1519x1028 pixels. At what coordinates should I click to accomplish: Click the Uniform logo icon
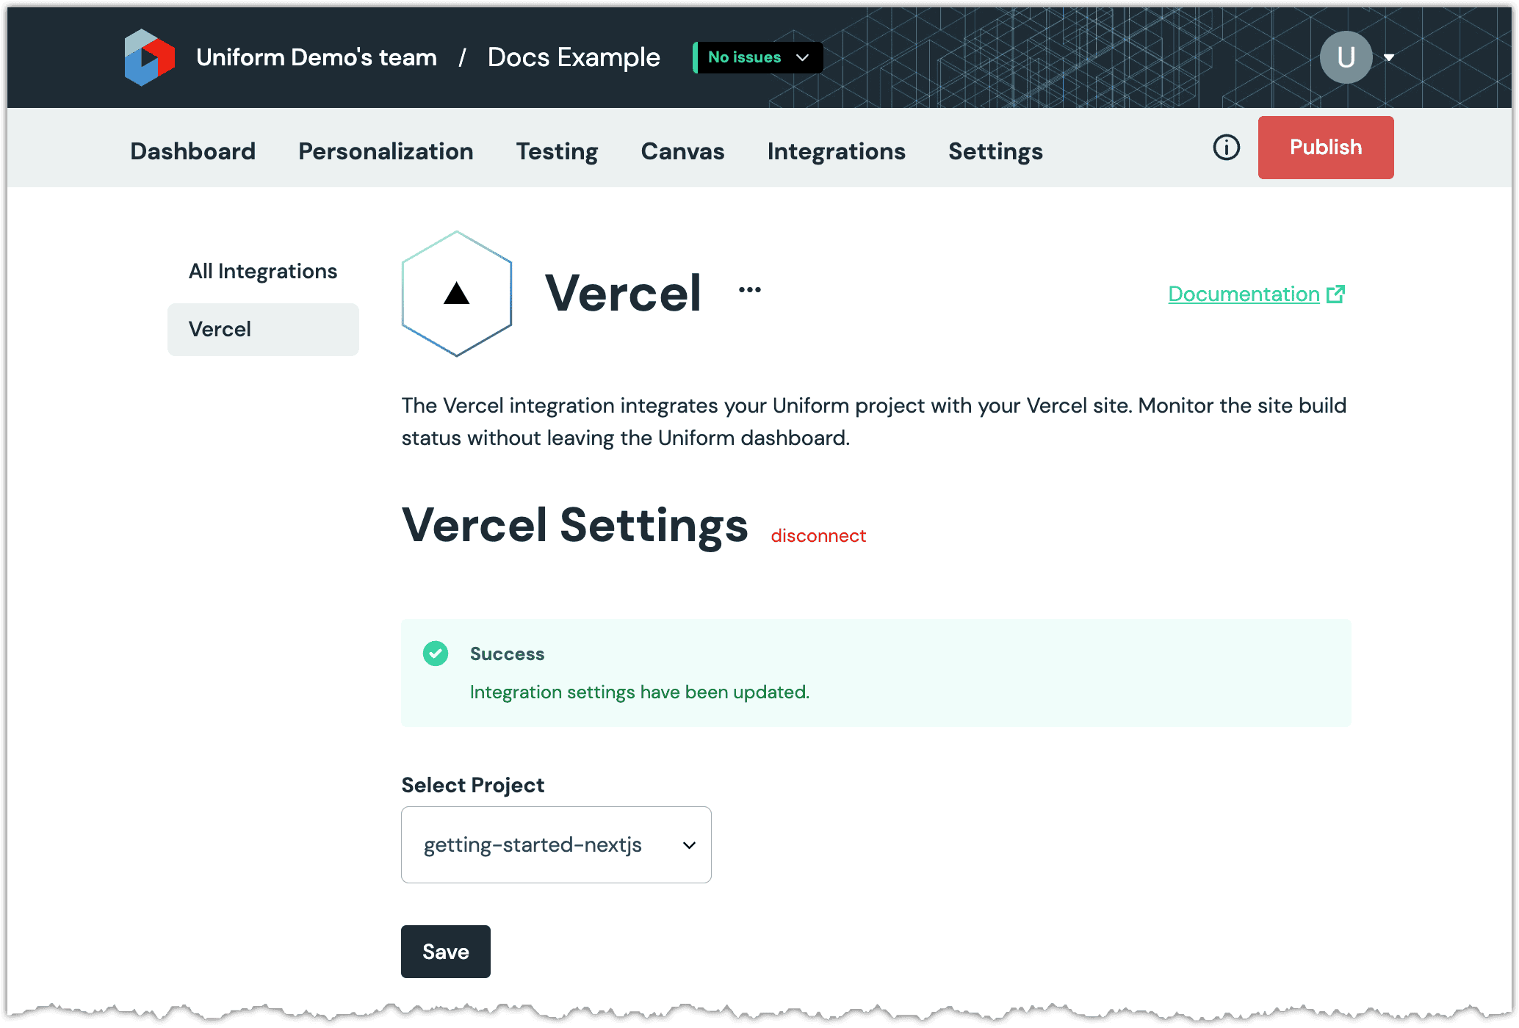[x=150, y=57]
